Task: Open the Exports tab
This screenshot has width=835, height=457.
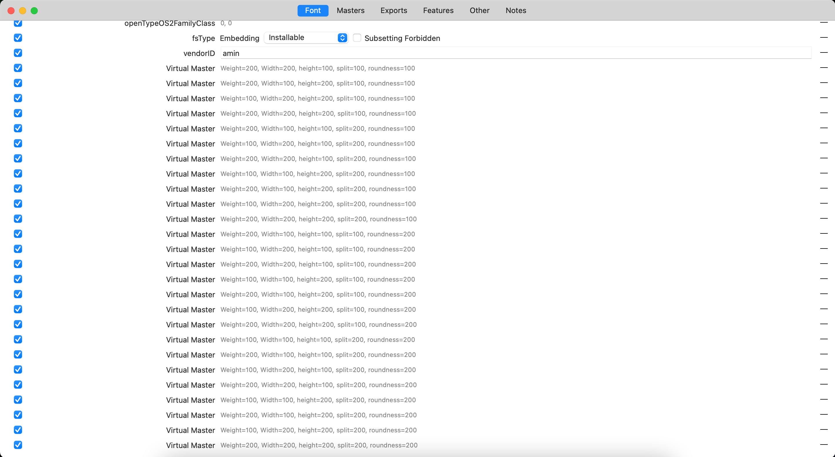Action: 394,10
